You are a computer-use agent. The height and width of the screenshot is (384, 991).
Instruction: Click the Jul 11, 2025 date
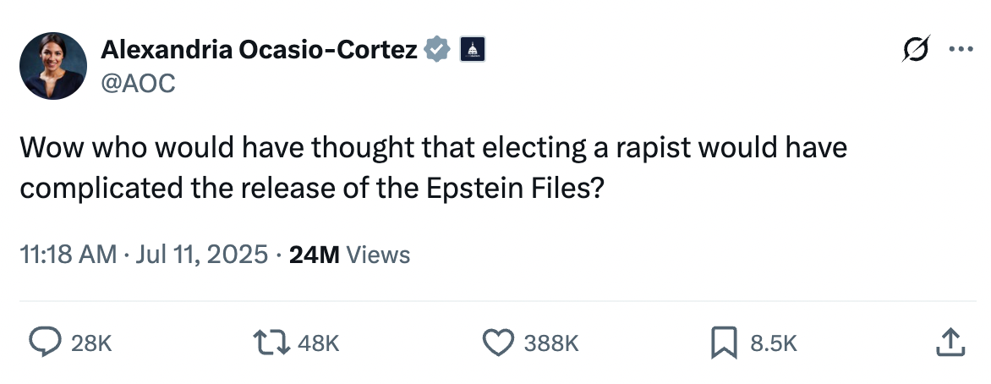click(x=203, y=255)
